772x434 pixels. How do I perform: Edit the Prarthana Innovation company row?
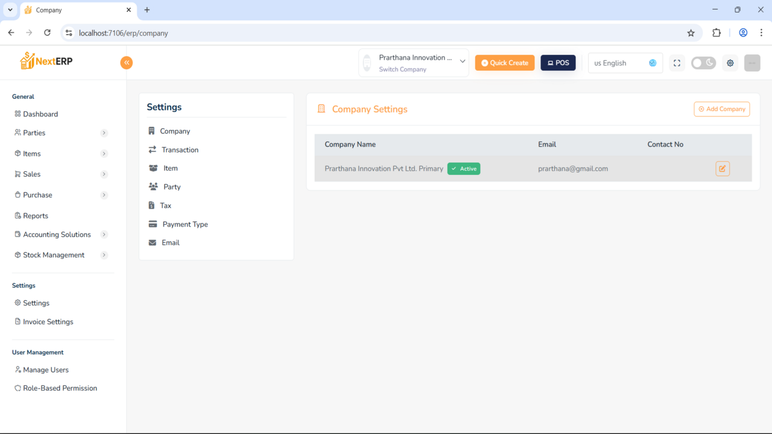[x=723, y=169]
